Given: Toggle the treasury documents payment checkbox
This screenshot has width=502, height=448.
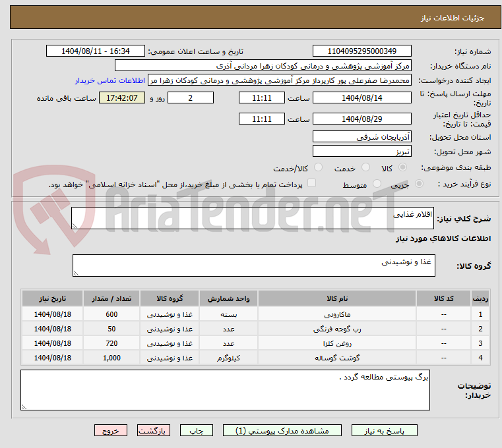Looking at the screenshot, I should coord(312,184).
